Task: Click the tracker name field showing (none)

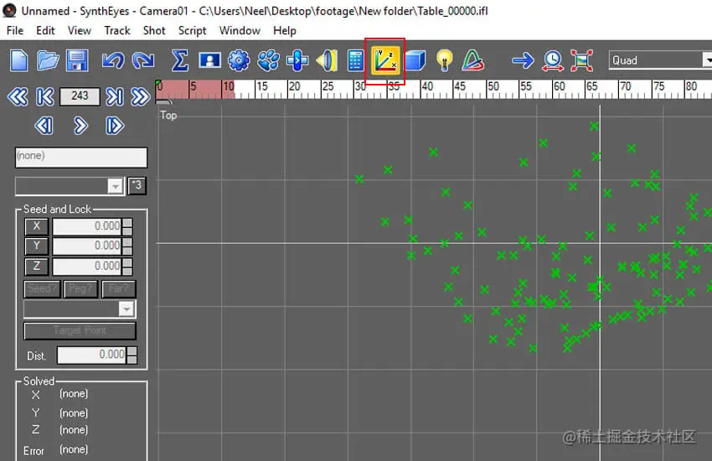Action: pos(81,157)
